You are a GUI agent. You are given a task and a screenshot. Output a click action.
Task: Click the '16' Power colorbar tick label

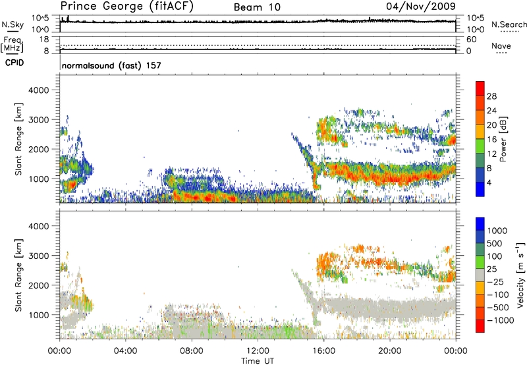point(491,140)
